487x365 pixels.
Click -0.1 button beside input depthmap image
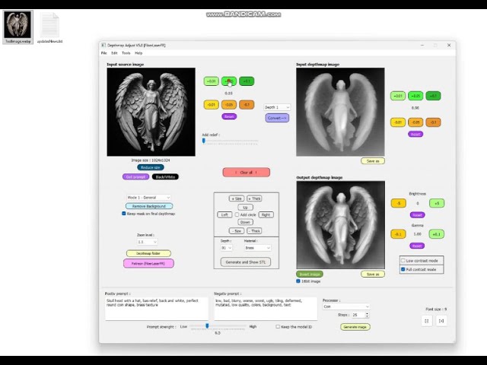pos(433,122)
